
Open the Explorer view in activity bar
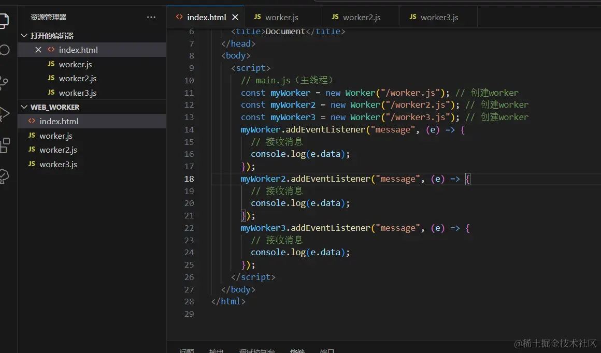point(4,20)
